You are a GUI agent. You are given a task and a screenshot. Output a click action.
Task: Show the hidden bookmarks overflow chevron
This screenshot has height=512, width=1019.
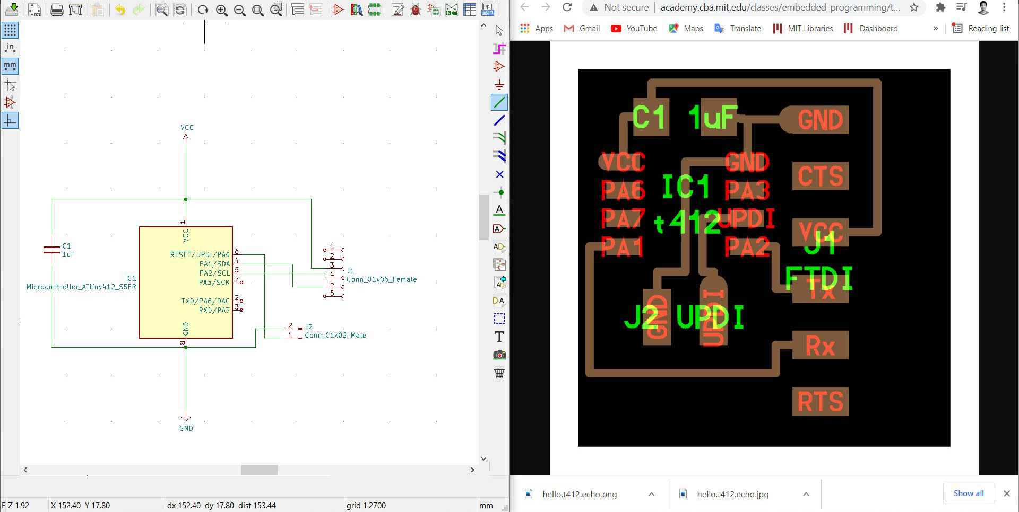click(x=936, y=29)
